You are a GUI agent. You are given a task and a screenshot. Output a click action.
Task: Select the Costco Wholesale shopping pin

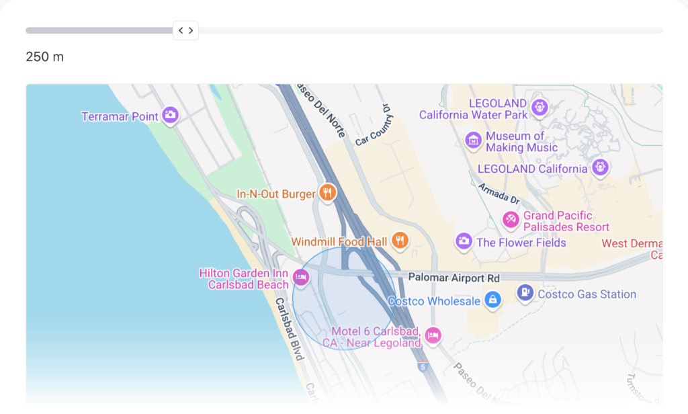coord(493,300)
